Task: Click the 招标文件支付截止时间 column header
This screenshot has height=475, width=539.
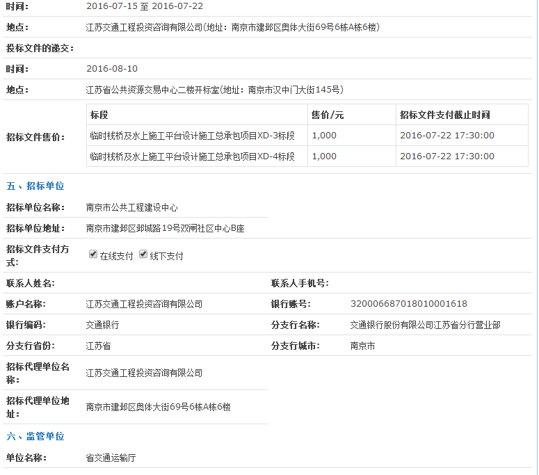Action: coord(445,115)
